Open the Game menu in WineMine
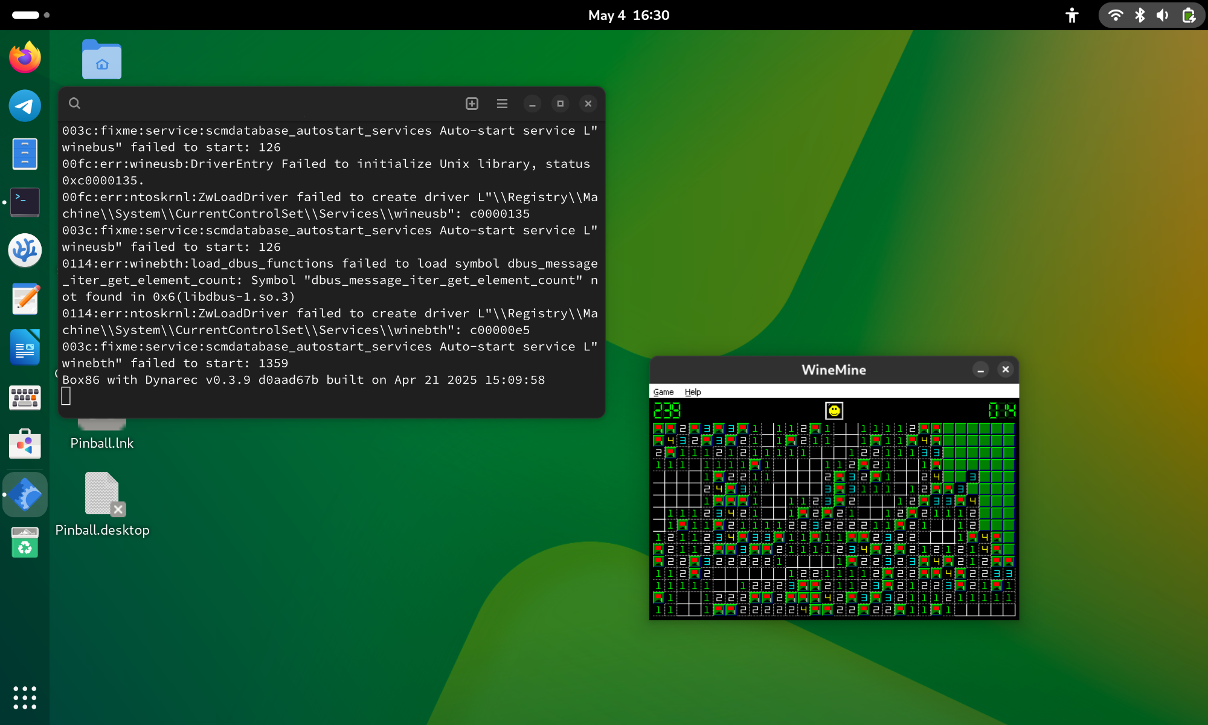 pyautogui.click(x=663, y=392)
